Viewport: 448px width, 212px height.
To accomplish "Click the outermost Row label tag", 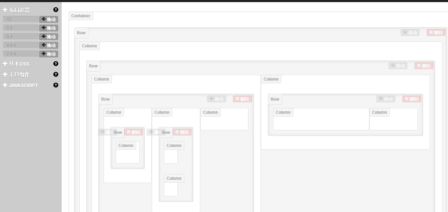I will click(81, 33).
